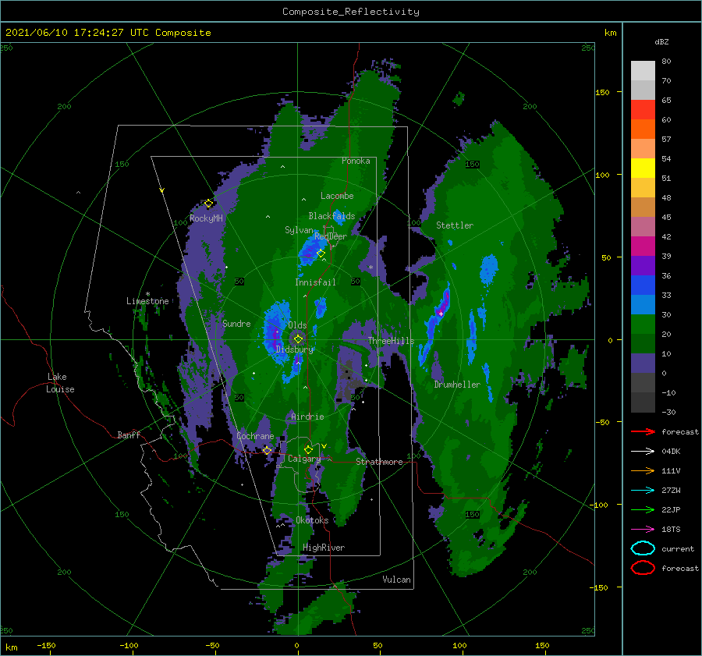Click the Stettler city label
Viewport: 702px width, 656px height.
click(455, 225)
